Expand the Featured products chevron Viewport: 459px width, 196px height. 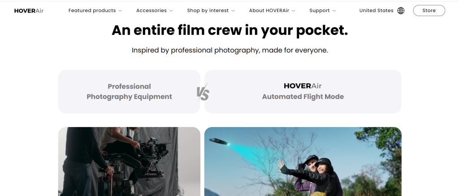(120, 11)
